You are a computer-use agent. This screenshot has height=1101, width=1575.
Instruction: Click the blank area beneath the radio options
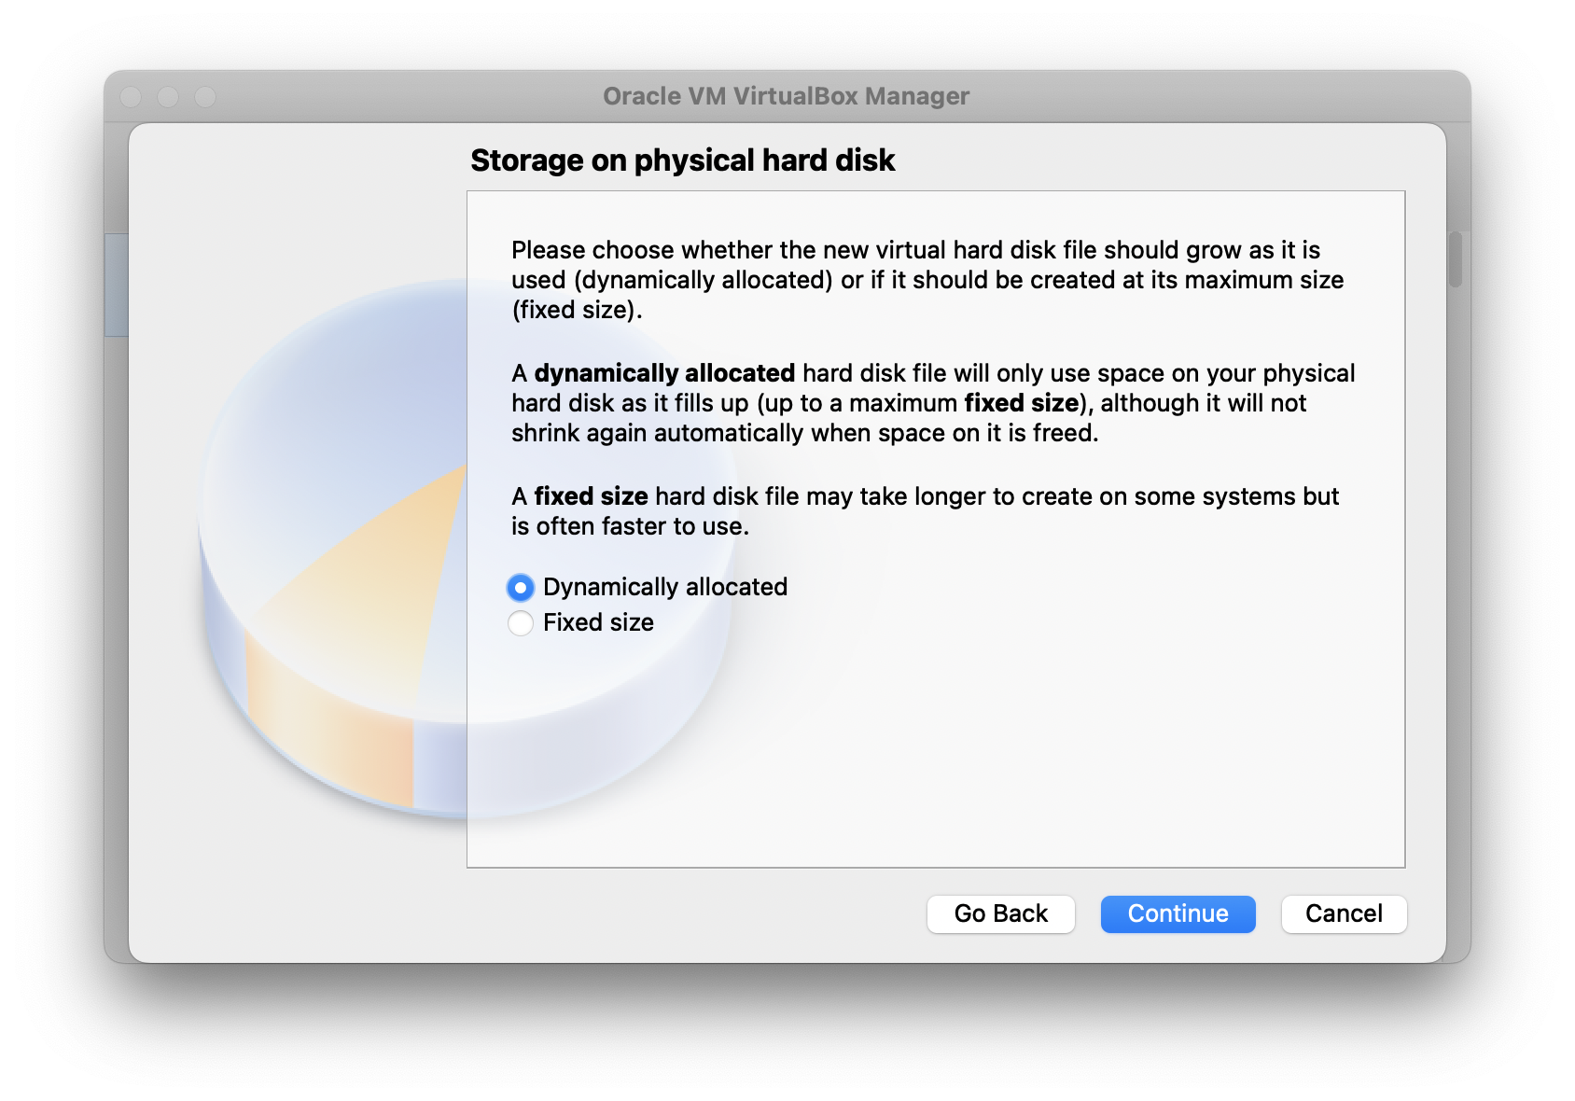pos(933,746)
